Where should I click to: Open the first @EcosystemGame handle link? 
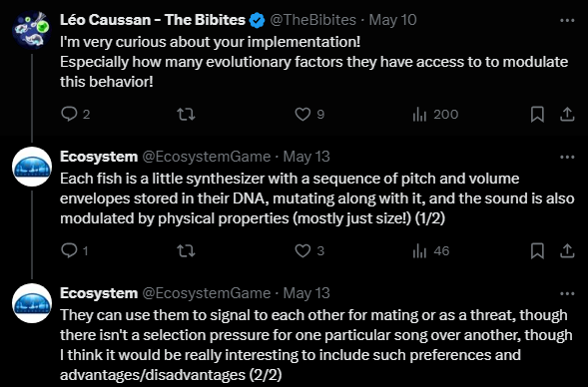pyautogui.click(x=207, y=157)
